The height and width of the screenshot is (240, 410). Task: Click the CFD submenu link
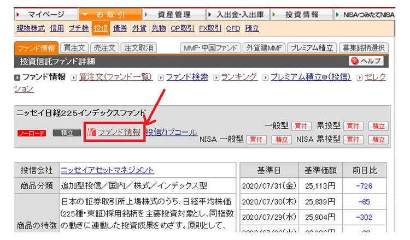pyautogui.click(x=233, y=28)
